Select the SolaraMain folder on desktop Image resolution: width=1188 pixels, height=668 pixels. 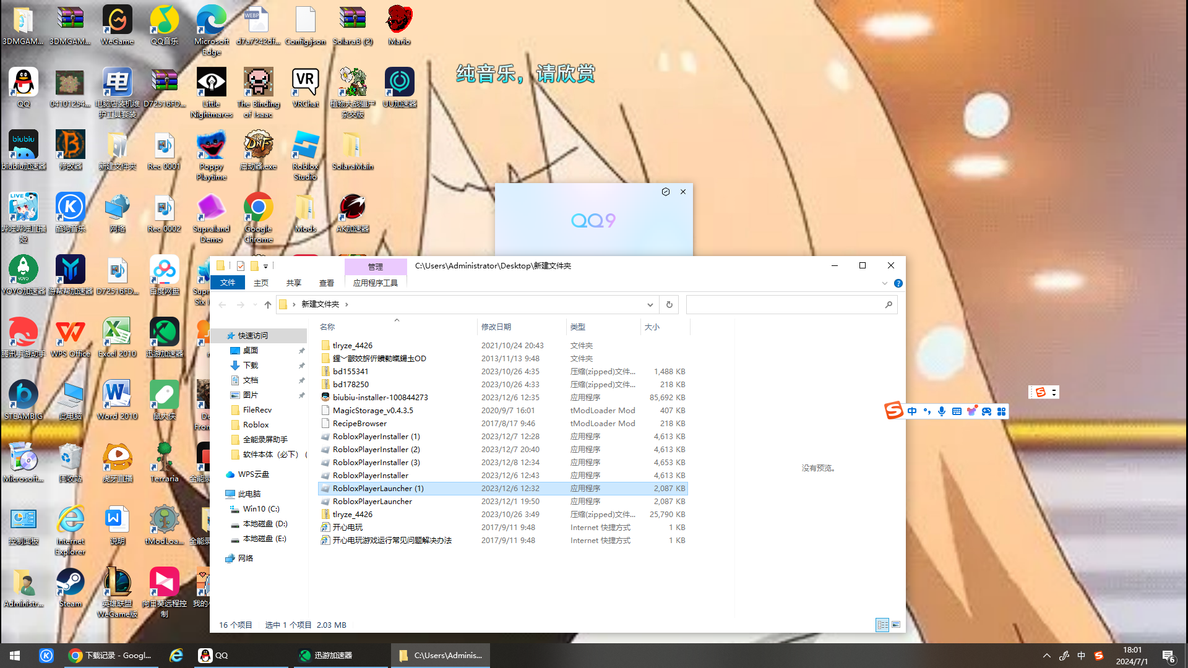coord(353,150)
